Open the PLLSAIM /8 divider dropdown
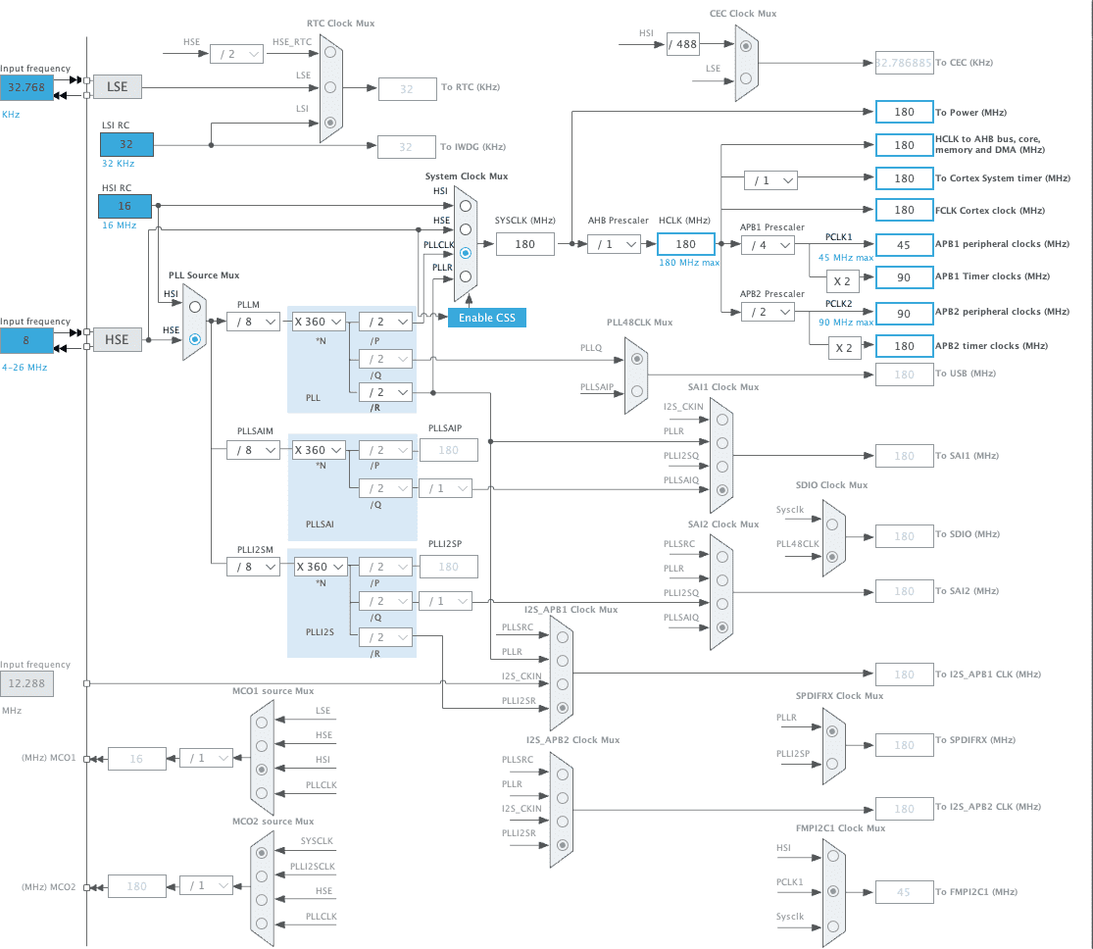This screenshot has width=1093, height=949. 254,450
